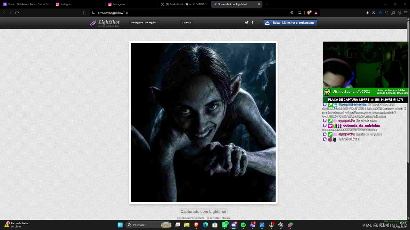The width and height of the screenshot is (410, 230).
Task: Reload the current page
Action: pos(17,13)
